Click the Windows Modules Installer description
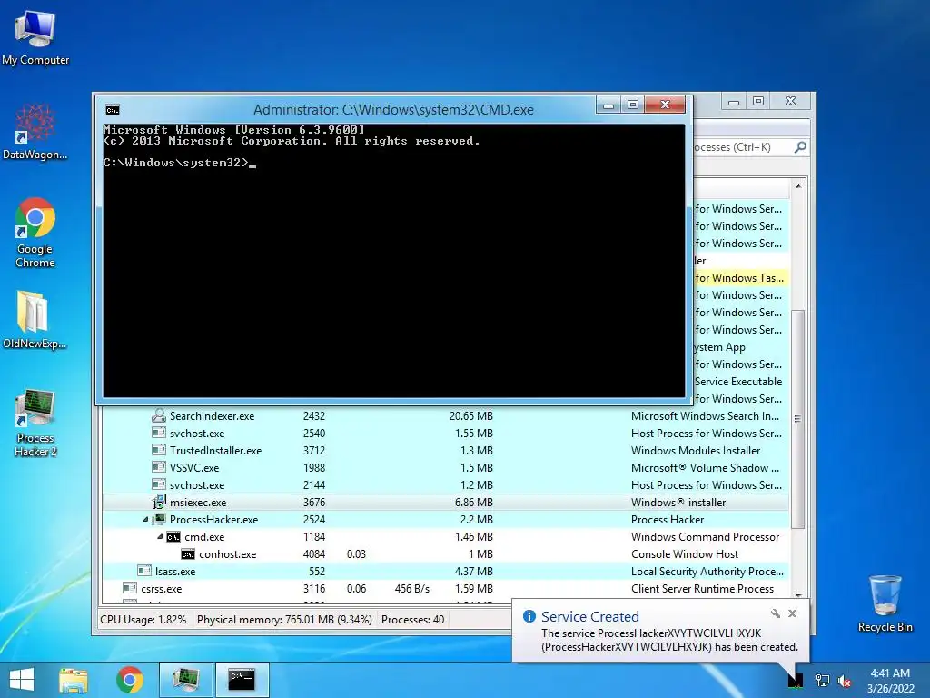The width and height of the screenshot is (930, 698). point(695,451)
